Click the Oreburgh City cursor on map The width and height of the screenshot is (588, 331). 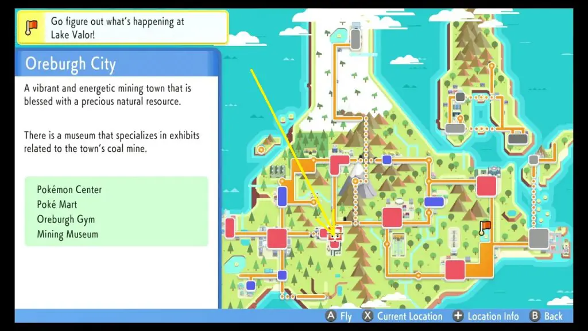[334, 236]
